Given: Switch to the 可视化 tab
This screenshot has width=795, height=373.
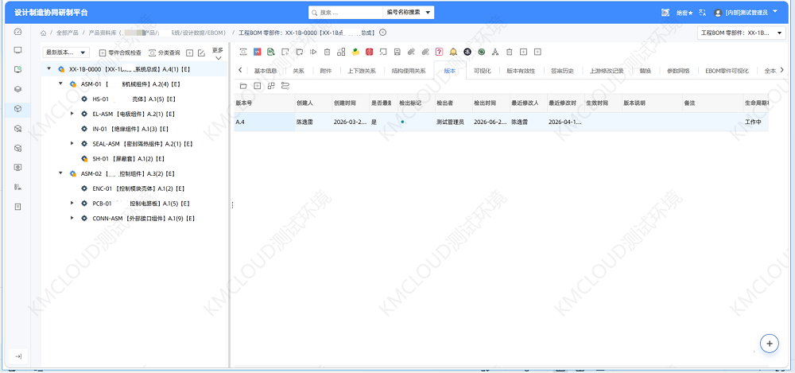Looking at the screenshot, I should [483, 71].
